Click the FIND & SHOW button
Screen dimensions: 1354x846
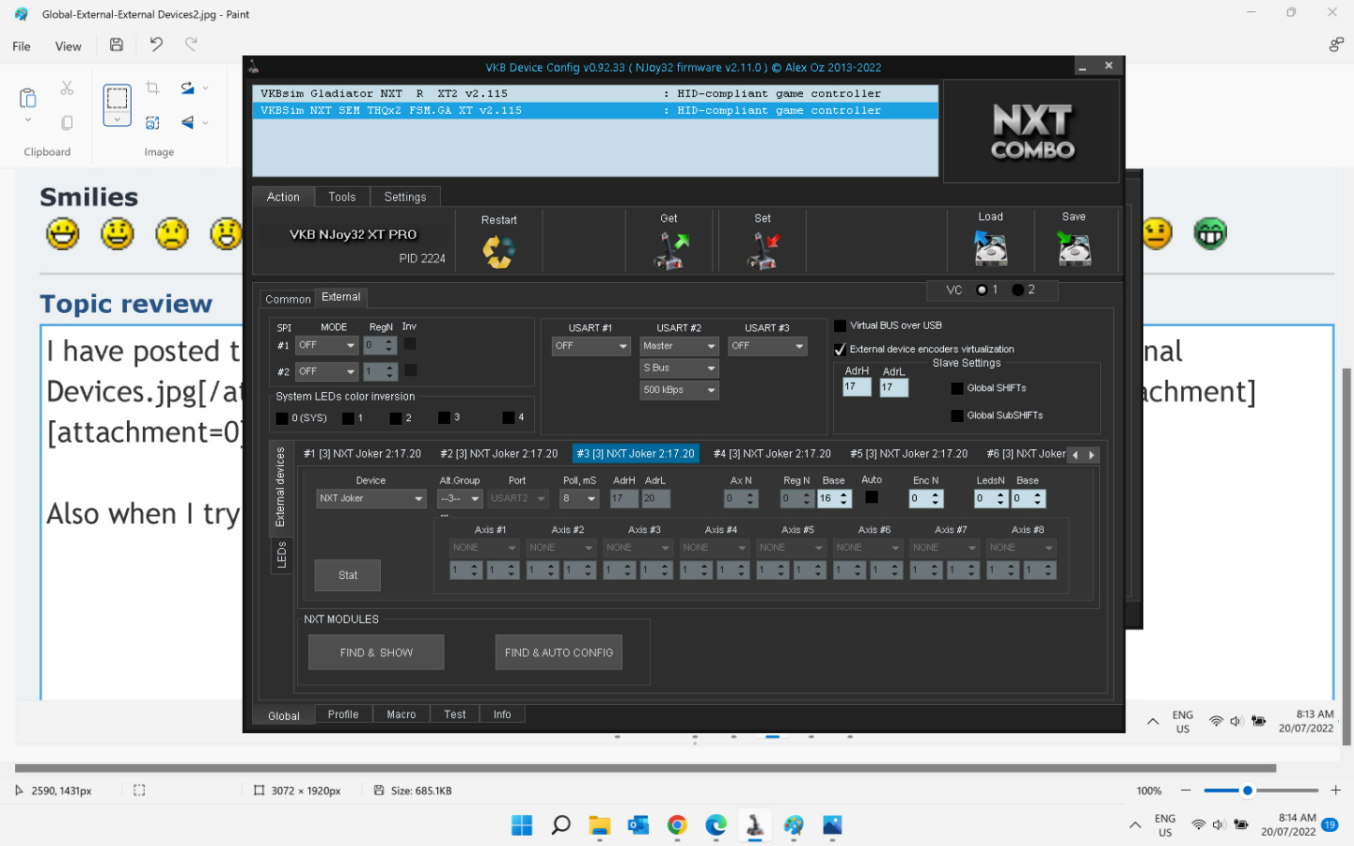(376, 652)
